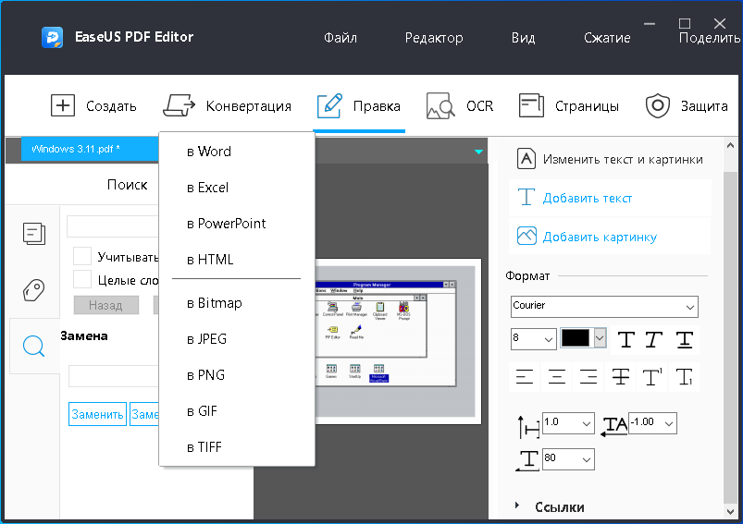This screenshot has width=743, height=524.
Task: Click the Заменить button
Action: [x=97, y=414]
